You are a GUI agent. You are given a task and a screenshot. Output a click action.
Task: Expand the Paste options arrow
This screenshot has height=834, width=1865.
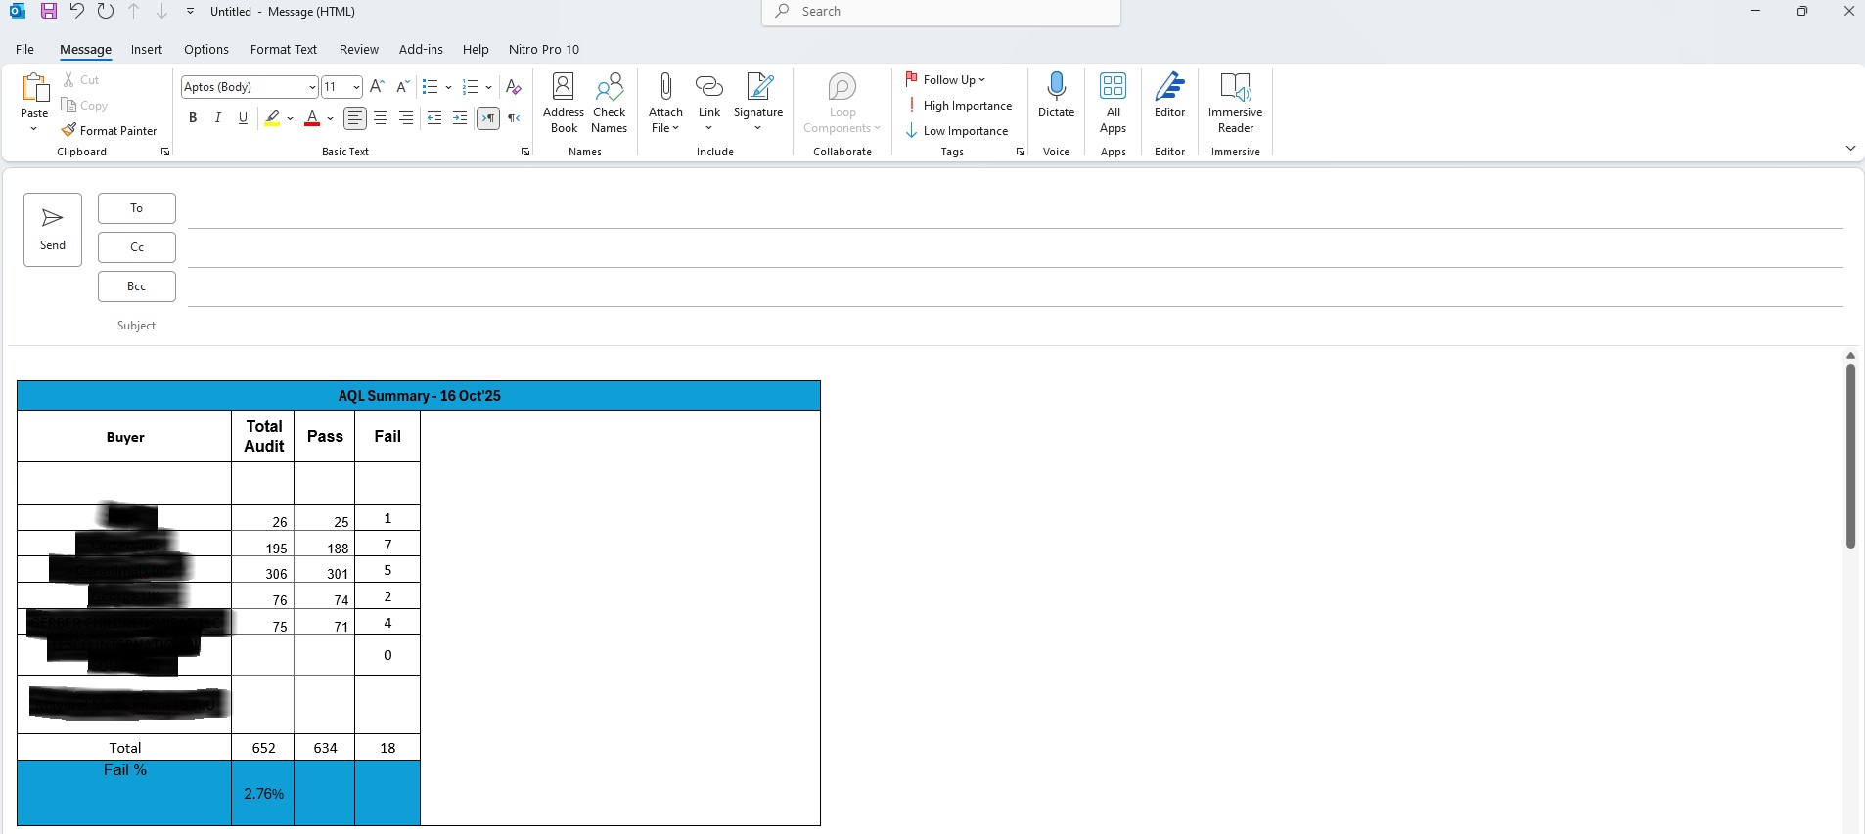point(34,128)
